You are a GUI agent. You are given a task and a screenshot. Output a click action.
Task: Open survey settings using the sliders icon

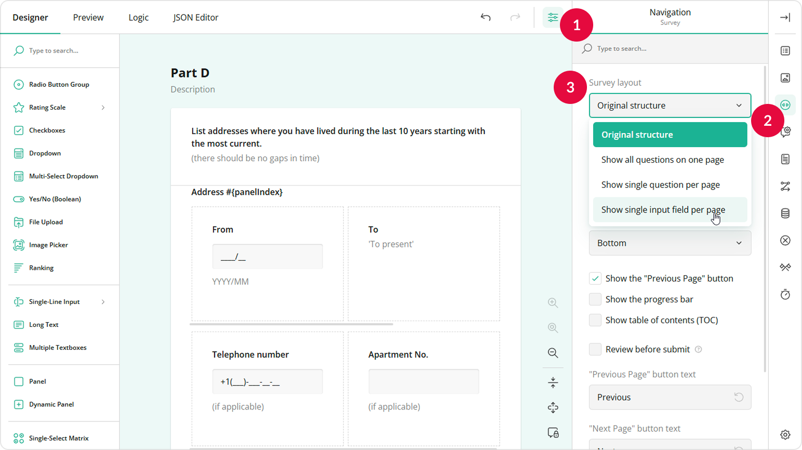[x=552, y=17]
